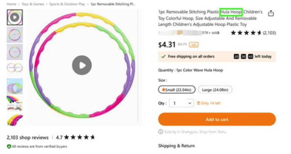The image size is (291, 154).
Task: Select the Large (24.08in) size option
Action: pos(215,90)
